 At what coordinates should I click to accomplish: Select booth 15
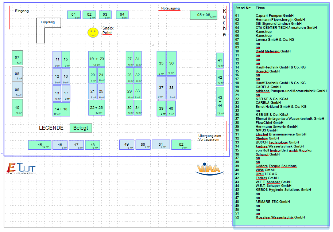pyautogui.click(x=66, y=59)
